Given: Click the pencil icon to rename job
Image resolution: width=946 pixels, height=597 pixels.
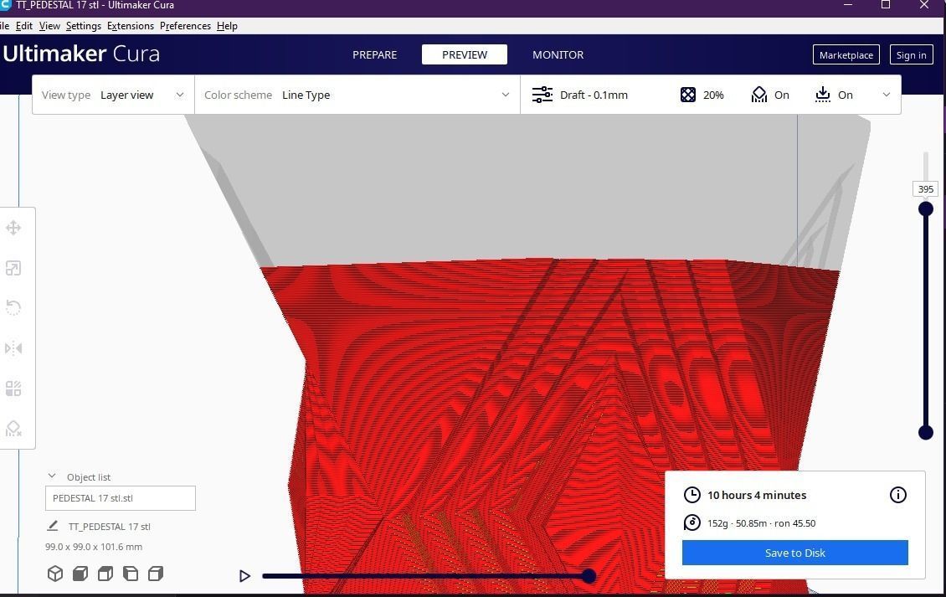Looking at the screenshot, I should [53, 526].
